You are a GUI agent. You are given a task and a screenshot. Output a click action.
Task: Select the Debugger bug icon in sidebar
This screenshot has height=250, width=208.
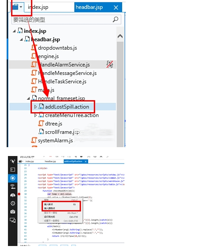tap(13, 178)
